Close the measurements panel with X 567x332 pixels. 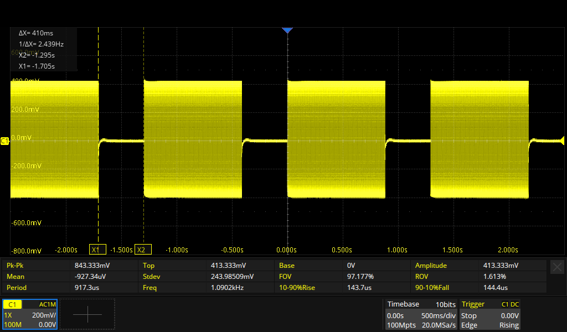[557, 267]
